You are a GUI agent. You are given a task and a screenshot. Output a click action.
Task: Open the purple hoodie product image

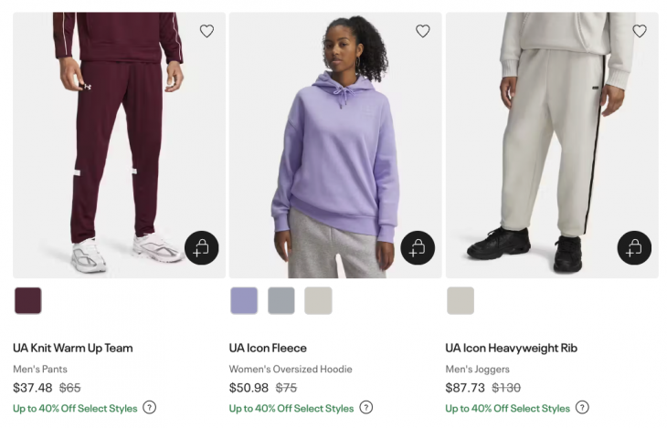click(x=334, y=146)
